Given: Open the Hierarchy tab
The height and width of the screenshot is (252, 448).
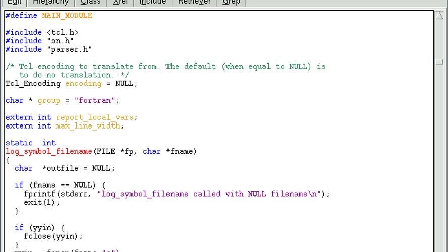Looking at the screenshot, I should click(x=50, y=3).
